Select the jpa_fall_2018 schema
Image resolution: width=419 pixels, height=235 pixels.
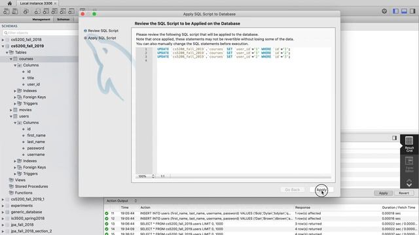22,225
